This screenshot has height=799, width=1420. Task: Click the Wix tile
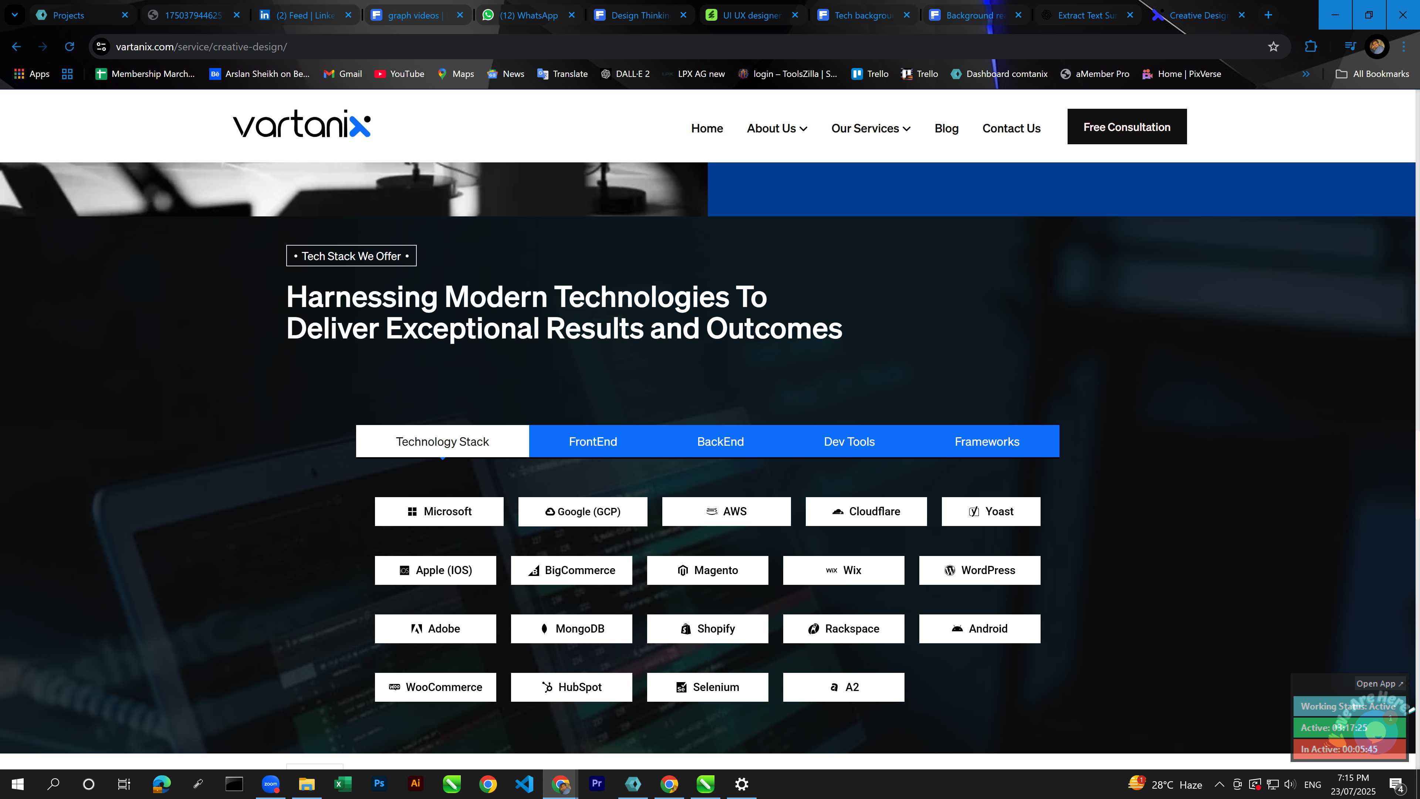coord(843,570)
